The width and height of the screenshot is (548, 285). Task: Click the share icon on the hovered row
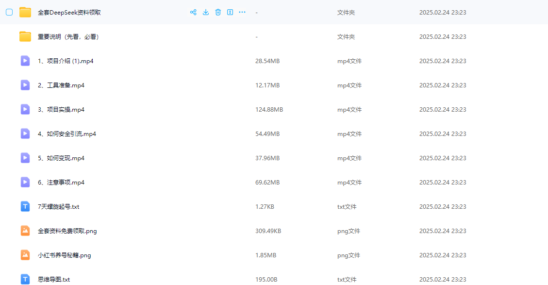193,12
